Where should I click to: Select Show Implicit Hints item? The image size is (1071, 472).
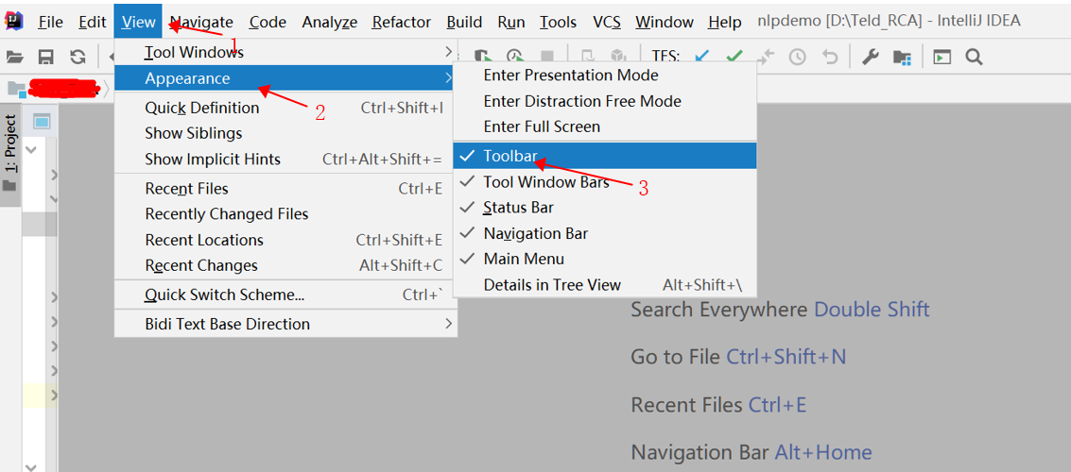(x=285, y=160)
